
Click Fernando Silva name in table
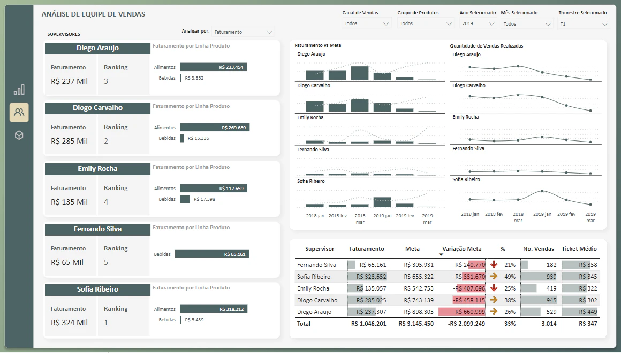pos(316,265)
